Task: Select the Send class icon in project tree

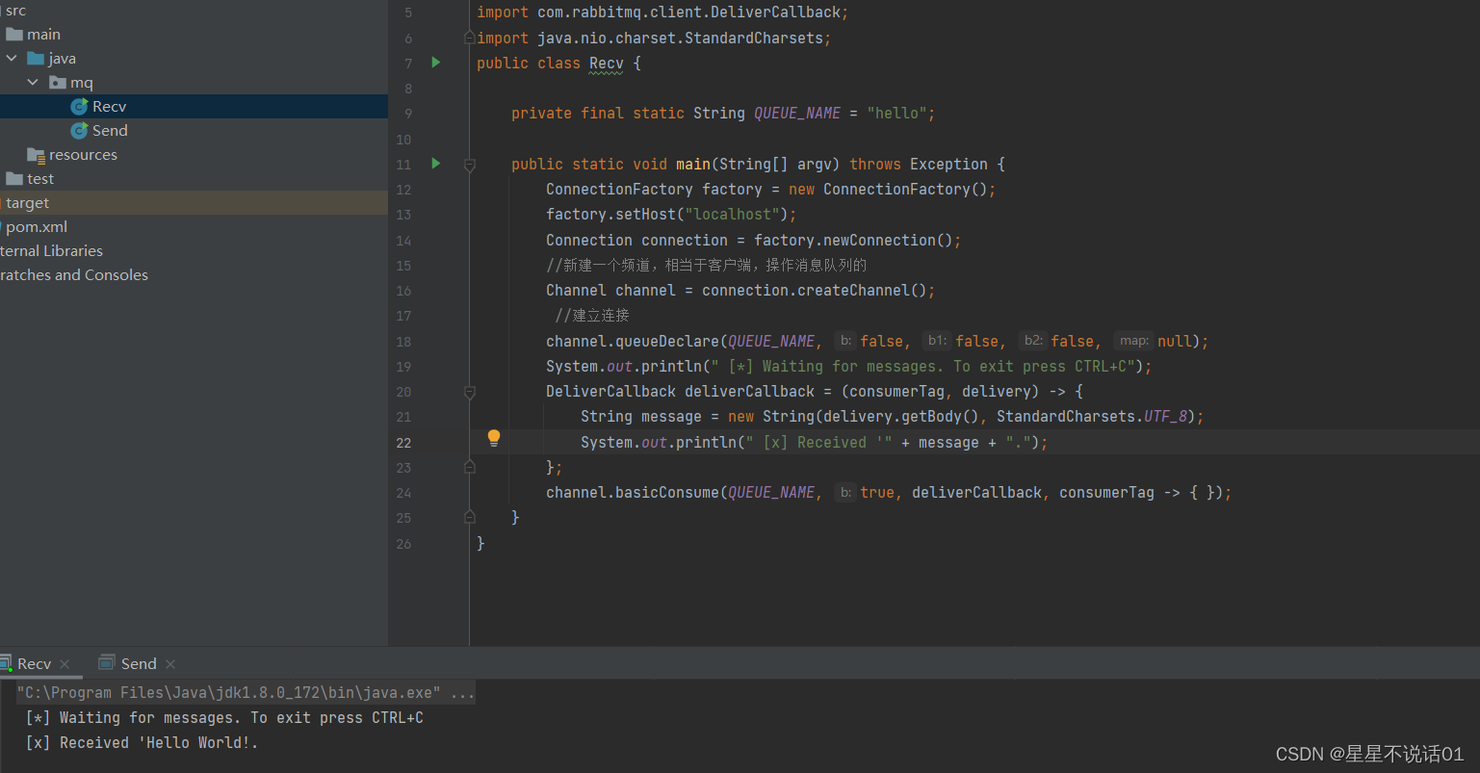Action: (79, 131)
